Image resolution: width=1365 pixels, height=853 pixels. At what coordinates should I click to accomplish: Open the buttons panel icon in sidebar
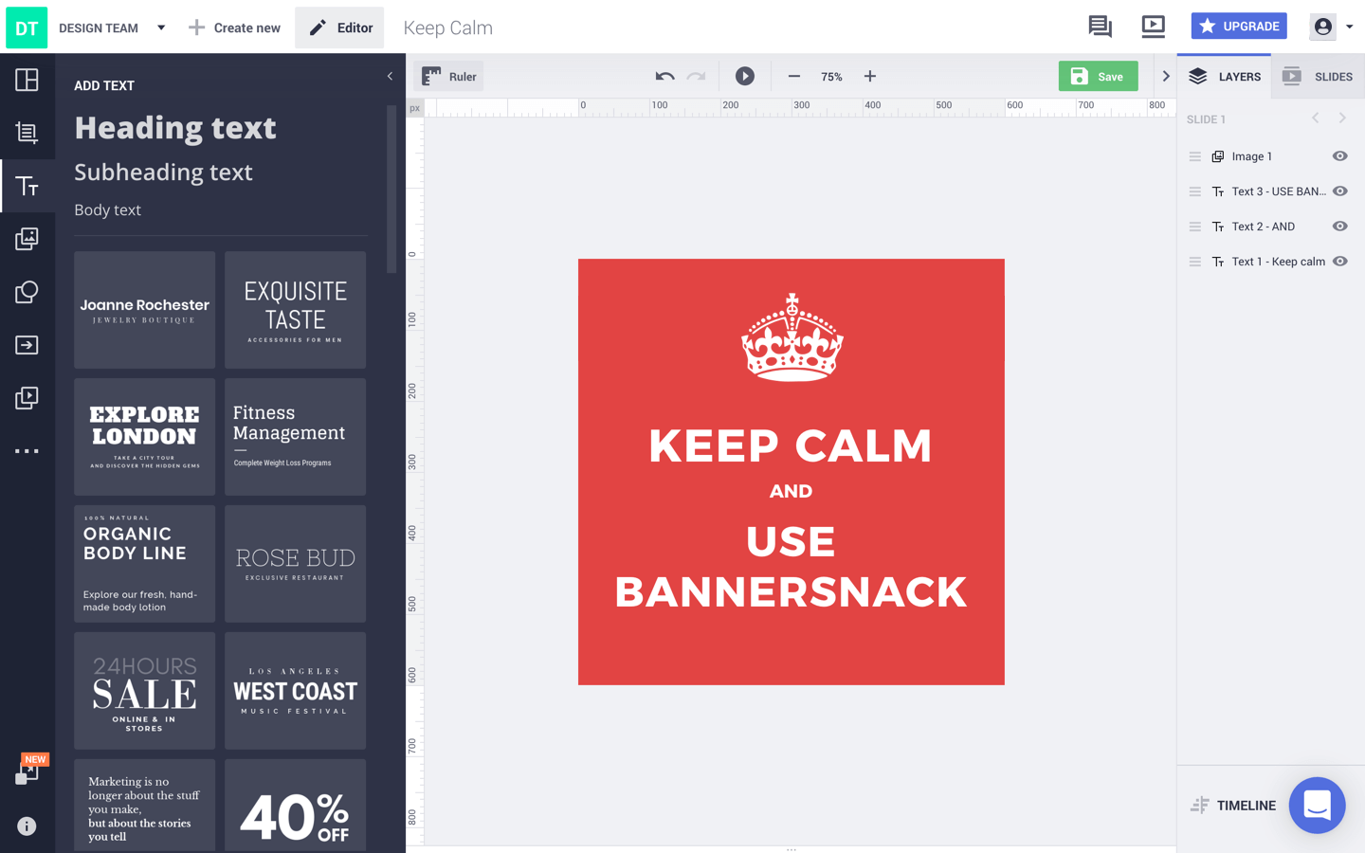point(27,345)
